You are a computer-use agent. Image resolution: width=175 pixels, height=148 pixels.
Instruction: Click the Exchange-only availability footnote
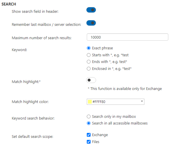click(125, 89)
